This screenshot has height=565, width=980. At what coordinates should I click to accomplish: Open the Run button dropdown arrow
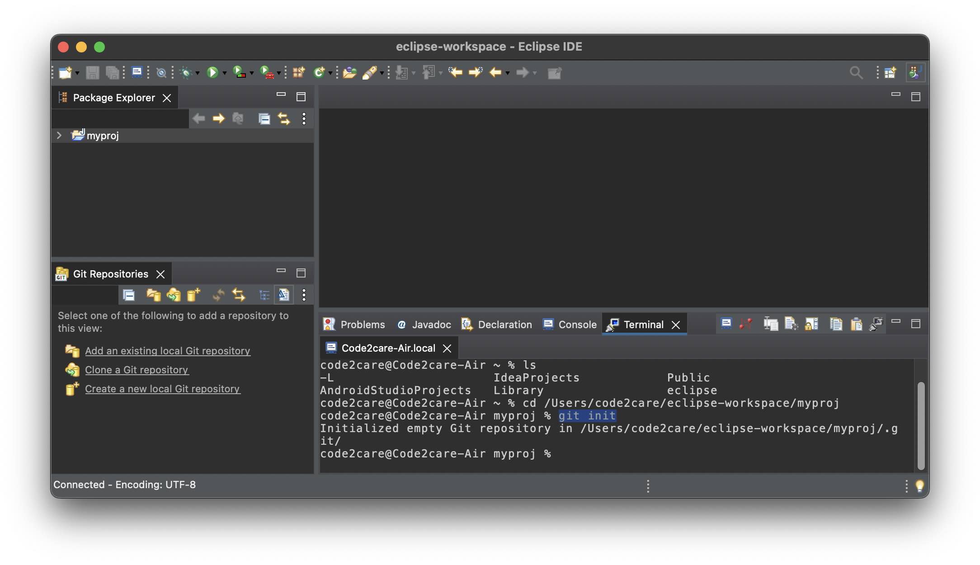(224, 72)
